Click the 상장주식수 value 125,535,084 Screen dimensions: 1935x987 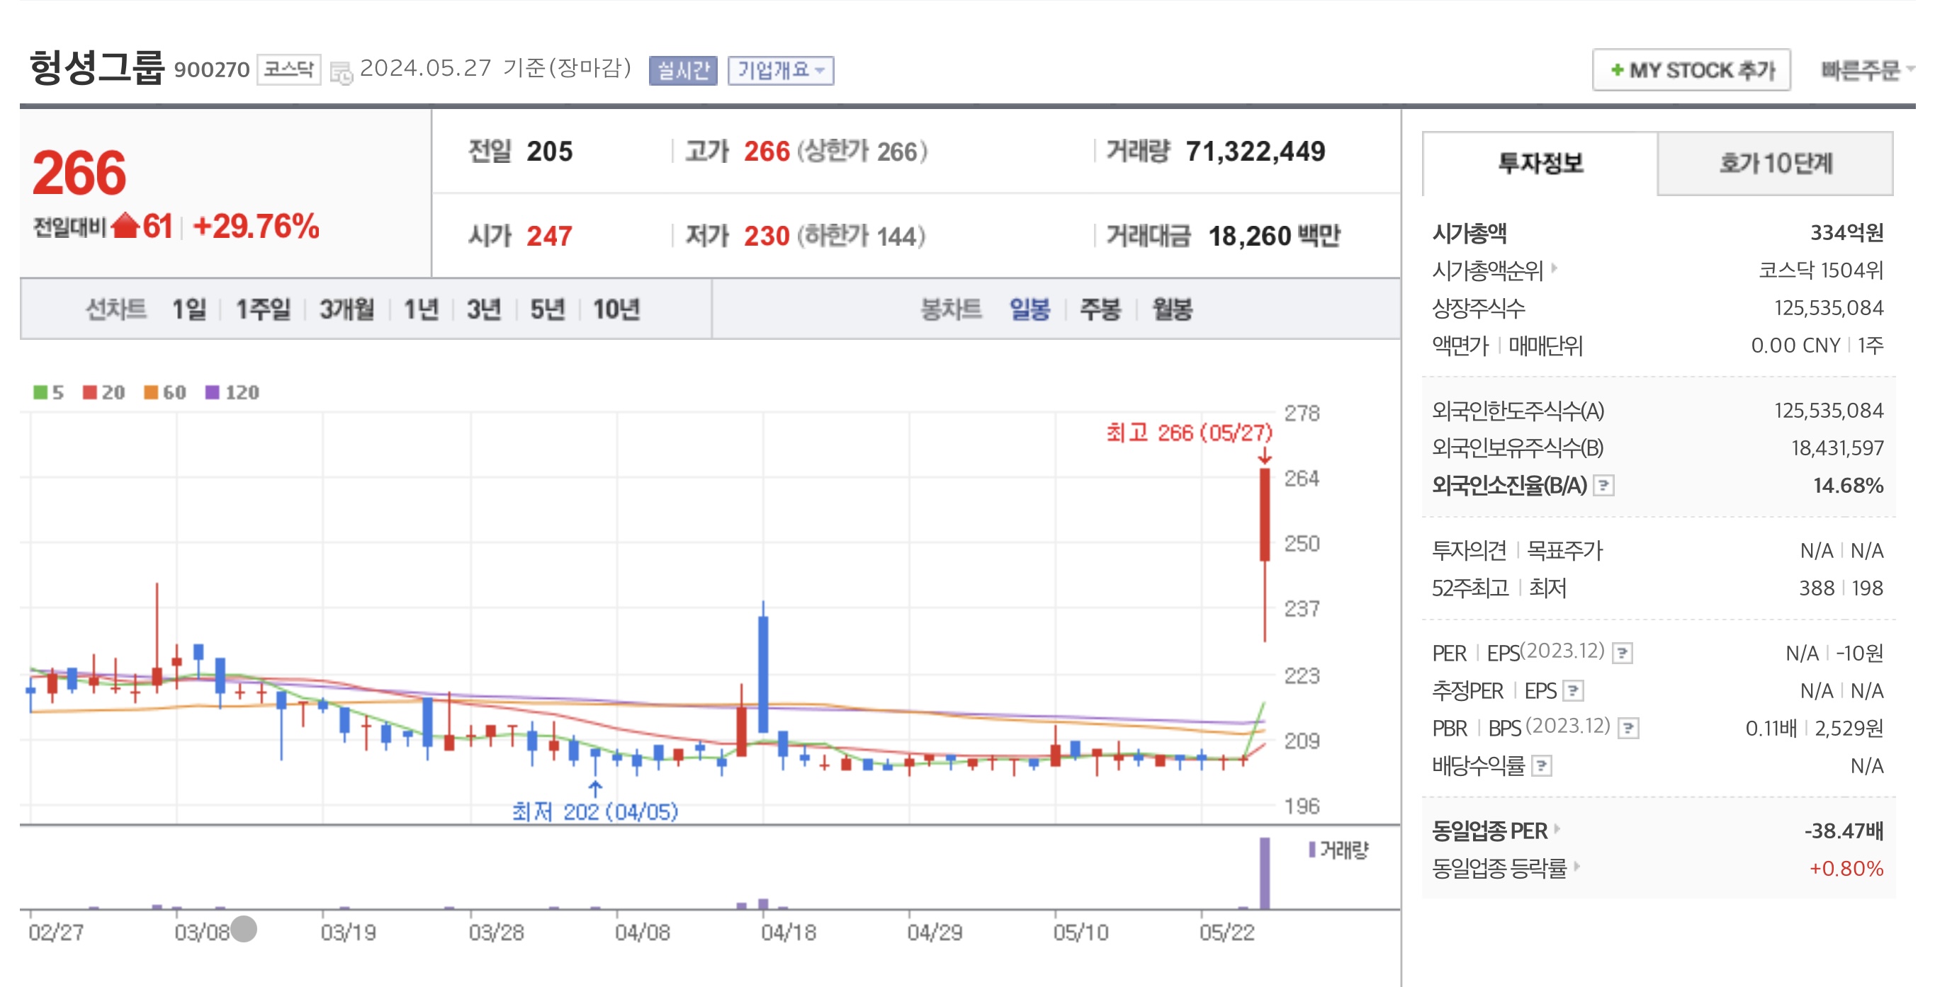click(x=1828, y=308)
